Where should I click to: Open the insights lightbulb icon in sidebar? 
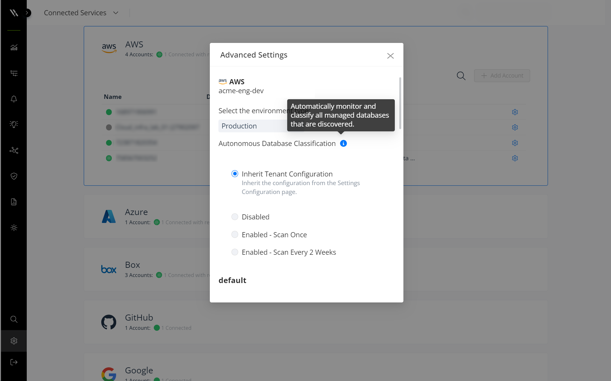click(x=14, y=124)
